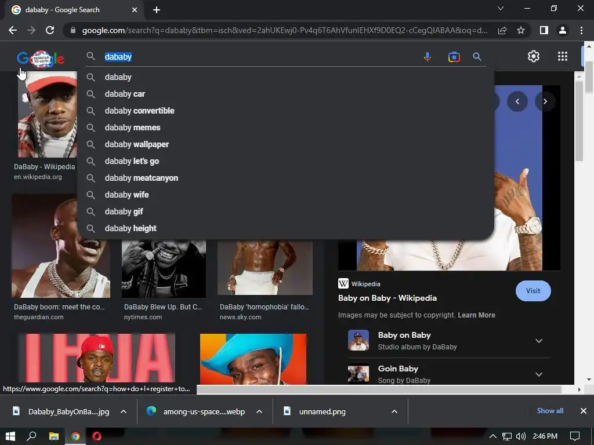Open the Google apps grid
594x445 pixels.
[x=563, y=56]
